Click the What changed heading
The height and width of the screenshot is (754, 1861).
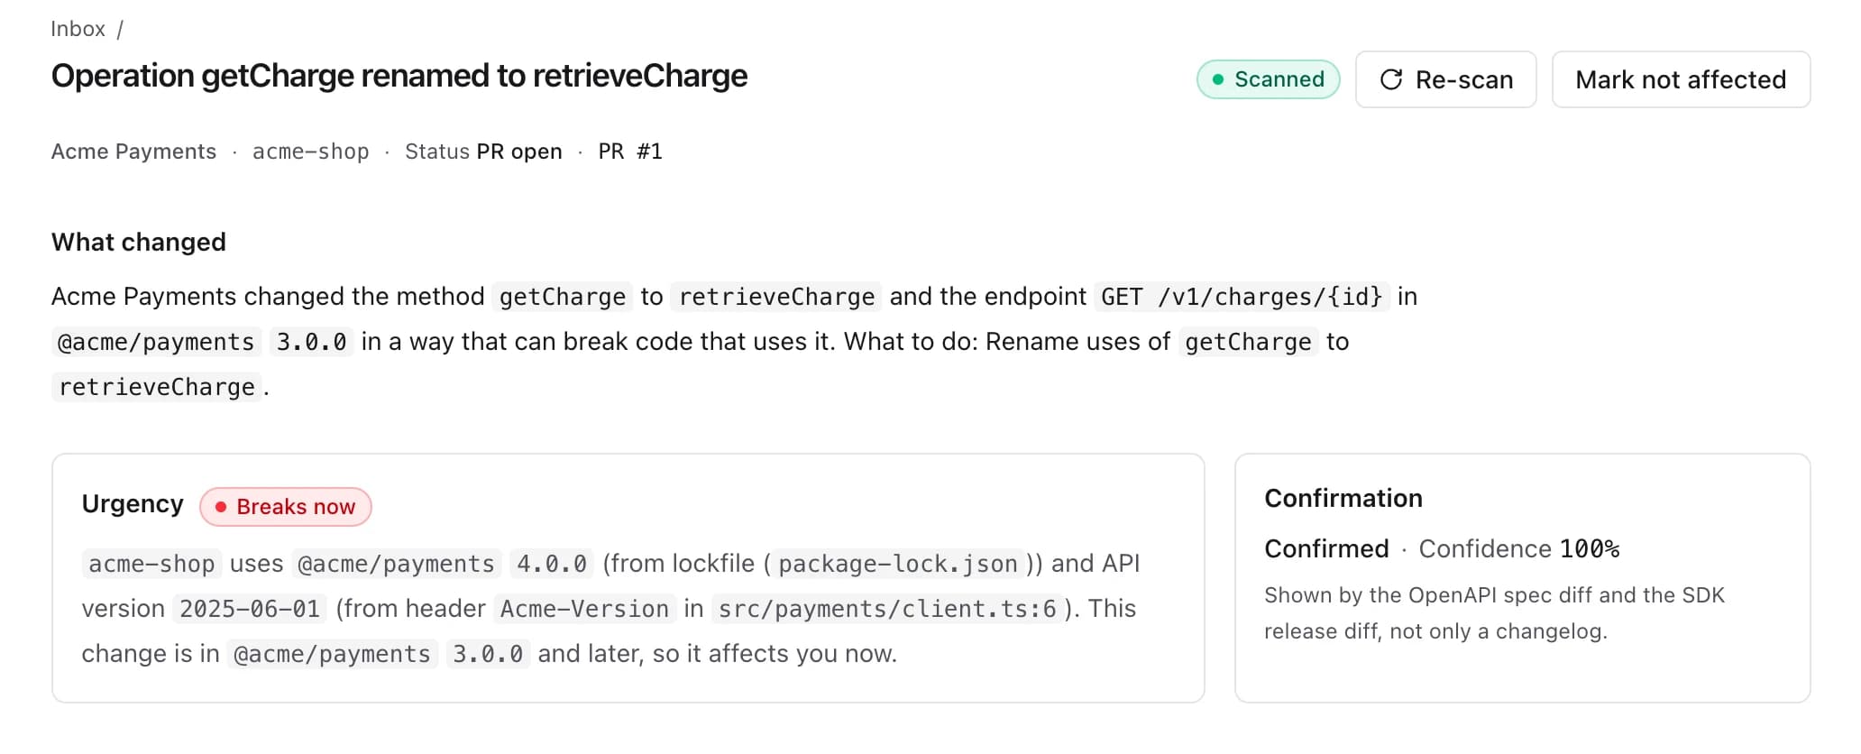139,242
